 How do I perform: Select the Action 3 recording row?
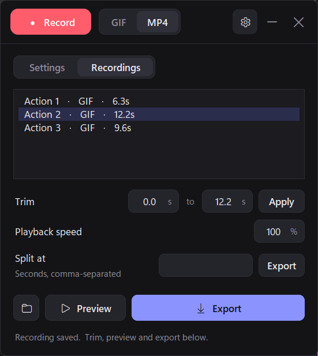tap(159, 128)
